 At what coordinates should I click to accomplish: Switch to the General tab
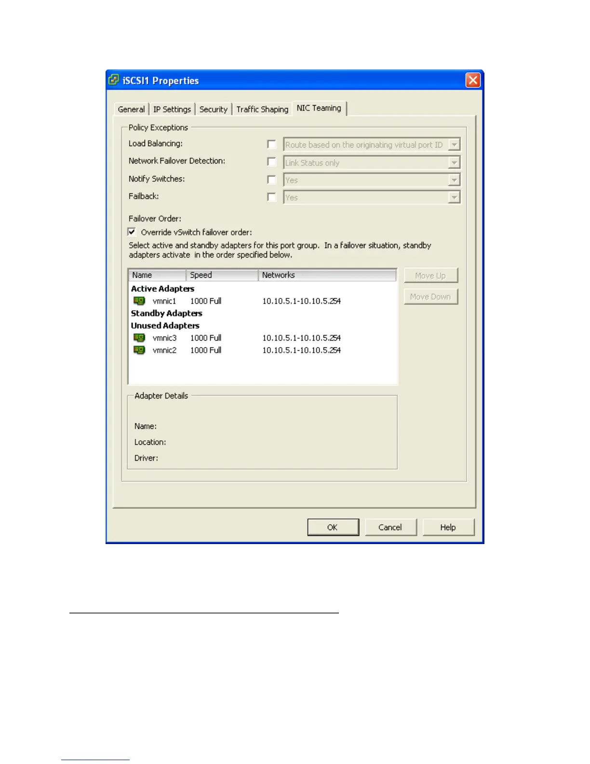(131, 109)
